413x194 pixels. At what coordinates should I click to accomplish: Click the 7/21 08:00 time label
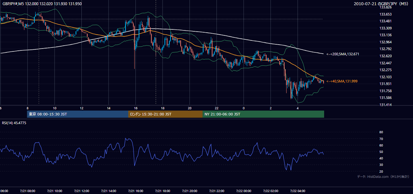tap(27, 191)
